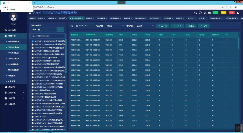Click the hamburger menu icon beside the Acrel title
This screenshot has width=243, height=133.
[30, 13]
